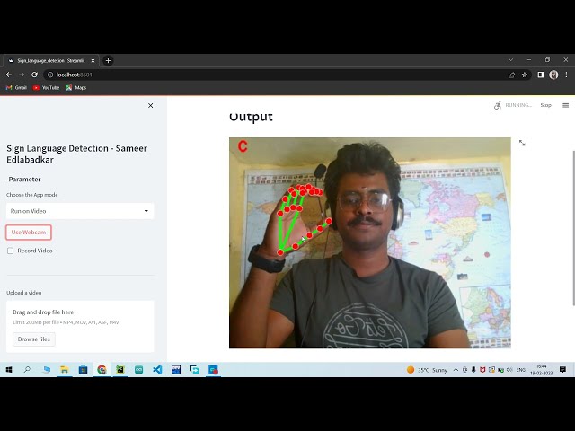The image size is (575, 431).
Task: Click the running status icon
Action: (x=497, y=106)
